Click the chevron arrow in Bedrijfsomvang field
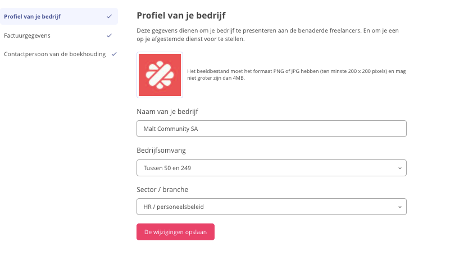464x265 pixels. [x=400, y=168]
